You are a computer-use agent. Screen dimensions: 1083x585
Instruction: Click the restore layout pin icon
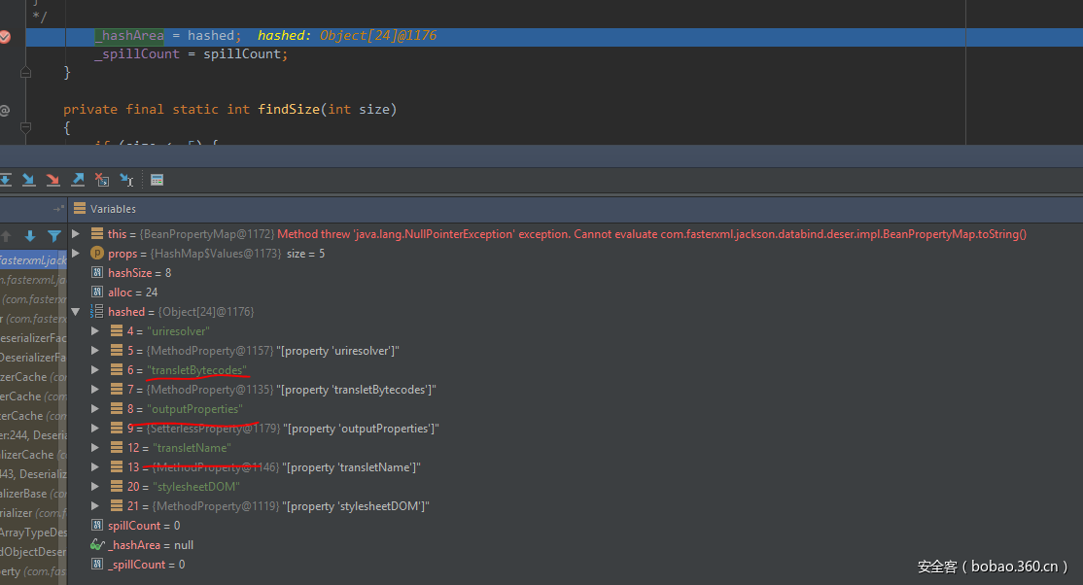click(x=58, y=209)
